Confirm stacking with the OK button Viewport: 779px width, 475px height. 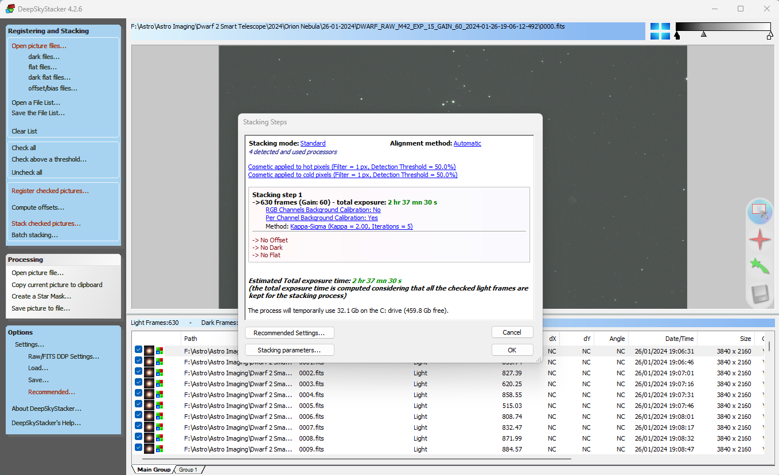pyautogui.click(x=512, y=350)
